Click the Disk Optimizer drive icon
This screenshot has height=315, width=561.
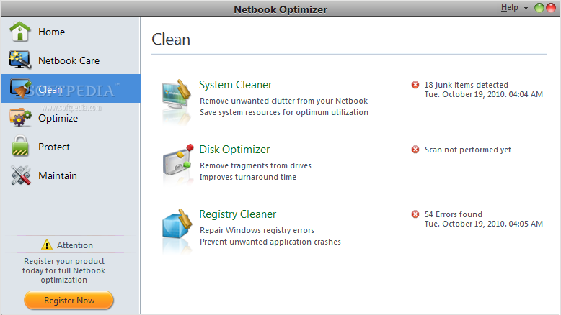tap(178, 160)
